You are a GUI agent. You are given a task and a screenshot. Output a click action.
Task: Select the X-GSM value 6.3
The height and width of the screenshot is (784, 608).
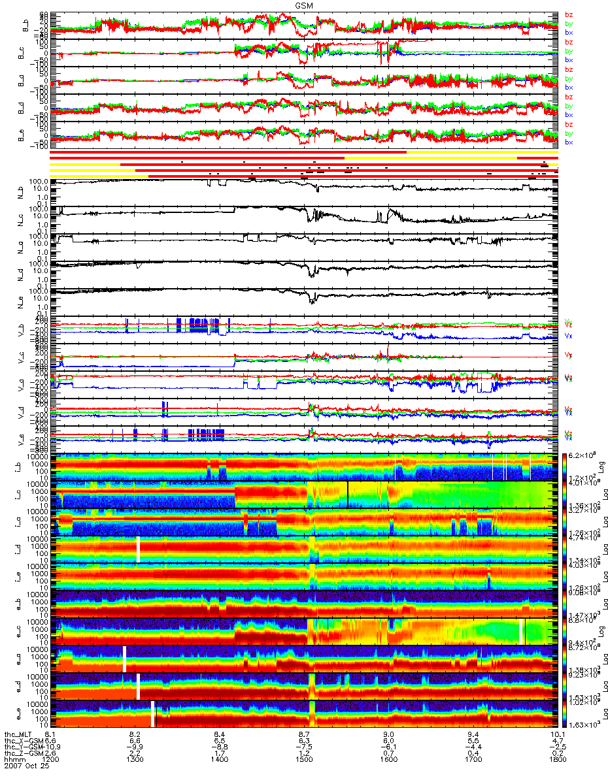(x=304, y=741)
